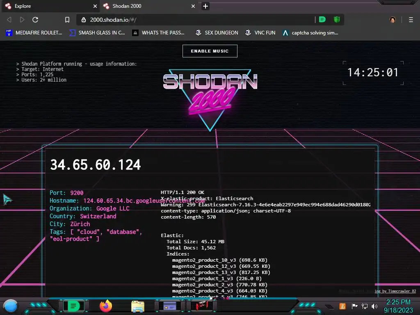Screen dimensions: 420x315
Task: Open VNC FUN bookmark
Action: tap(260, 33)
